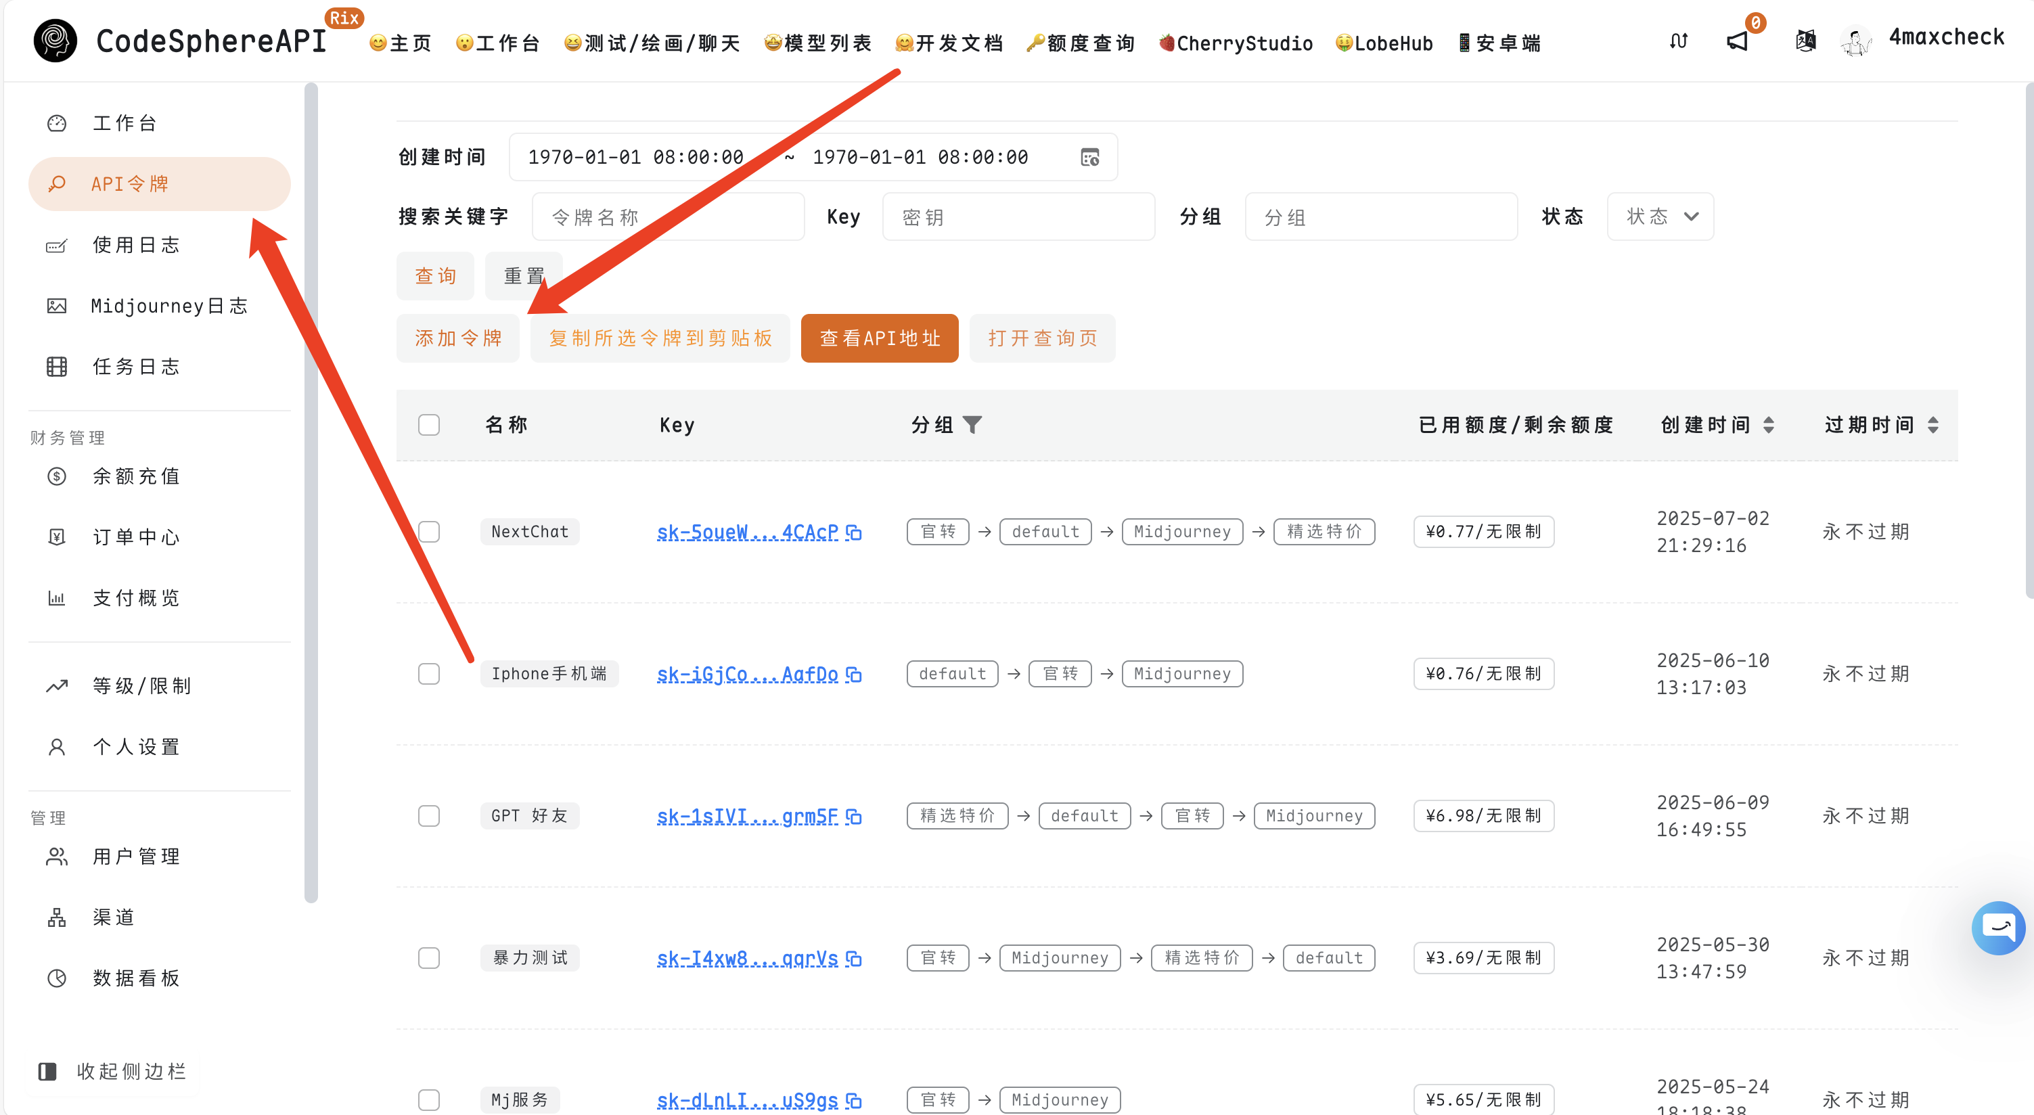The image size is (2034, 1115).
Task: Click the calendar icon in date range
Action: pyautogui.click(x=1089, y=157)
